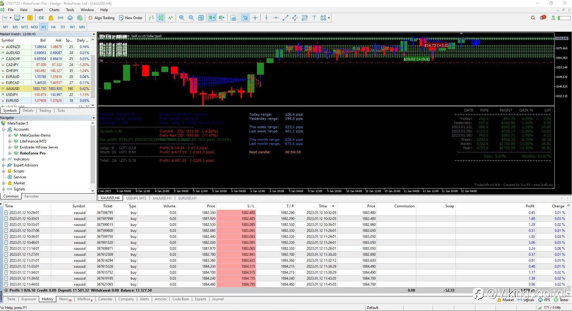Expand the Indicators tree node
572x311 pixels.
pyautogui.click(x=4, y=159)
